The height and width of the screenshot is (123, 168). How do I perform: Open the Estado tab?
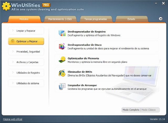tap(131, 19)
